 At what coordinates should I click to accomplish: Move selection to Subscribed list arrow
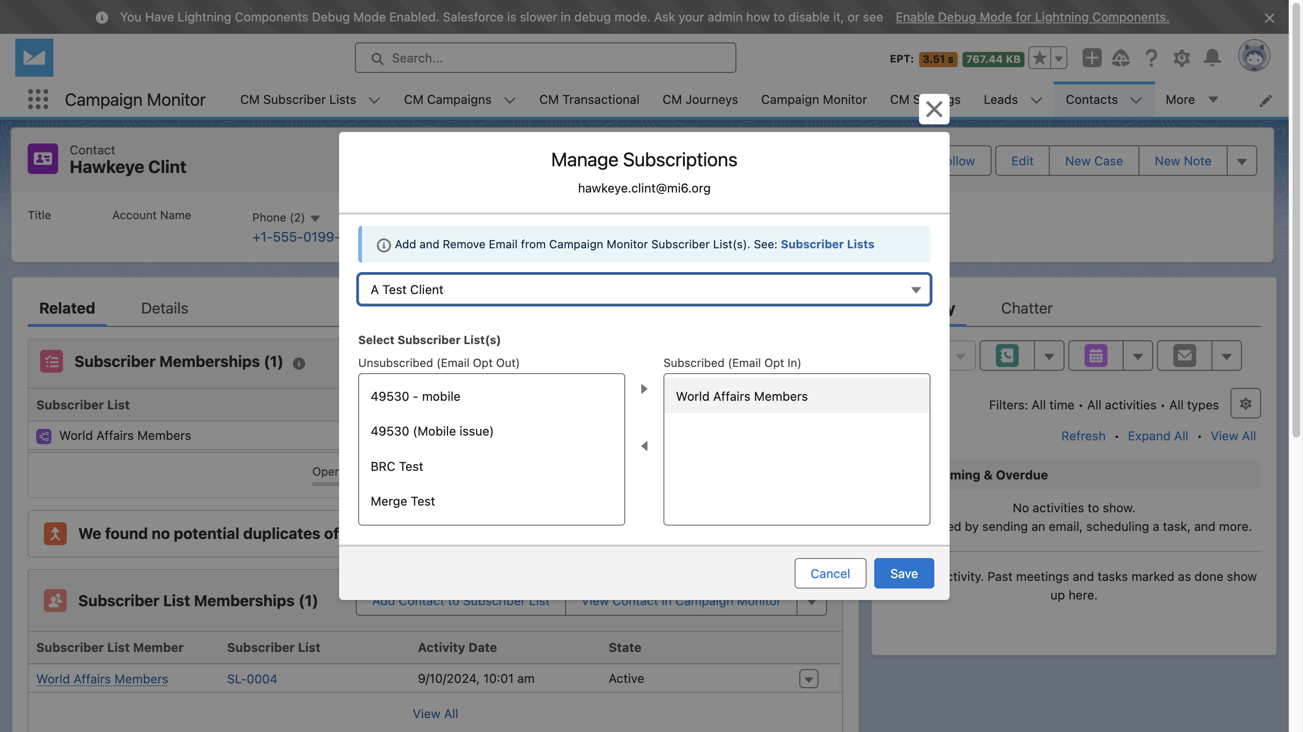coord(644,389)
